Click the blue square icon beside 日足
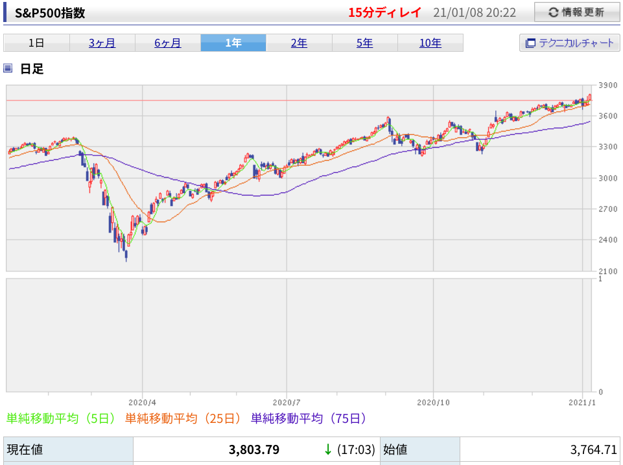The width and height of the screenshot is (623, 465). click(8, 68)
